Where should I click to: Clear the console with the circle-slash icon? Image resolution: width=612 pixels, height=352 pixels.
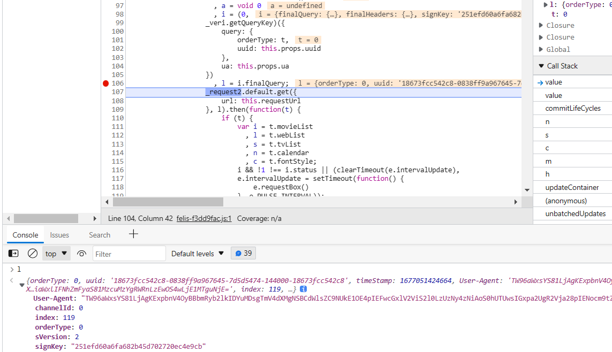pyautogui.click(x=33, y=254)
